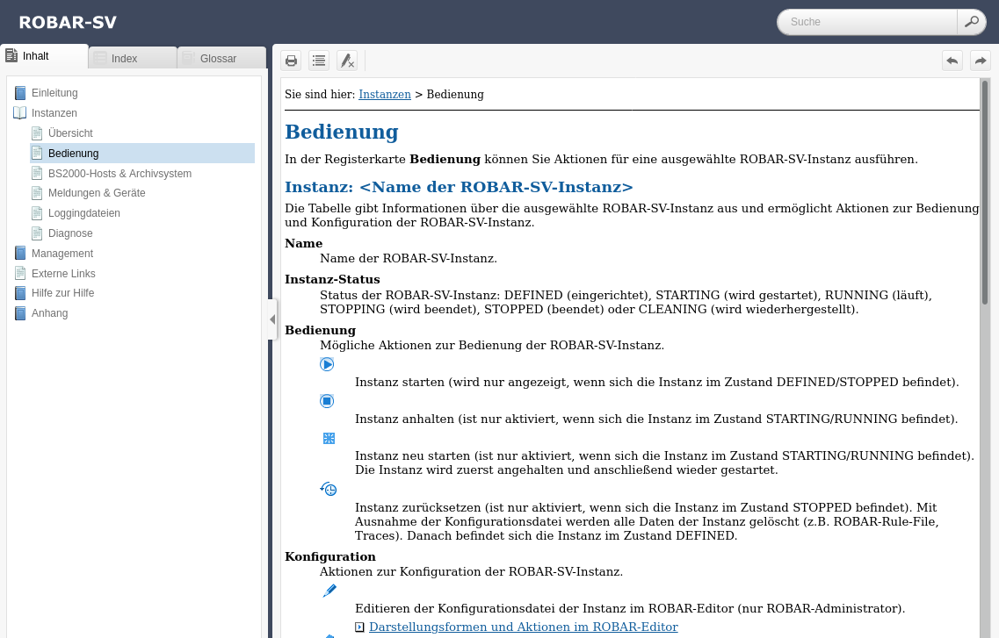Expand the Hilfe zur Hilfe chapter
This screenshot has width=999, height=638.
pos(63,293)
